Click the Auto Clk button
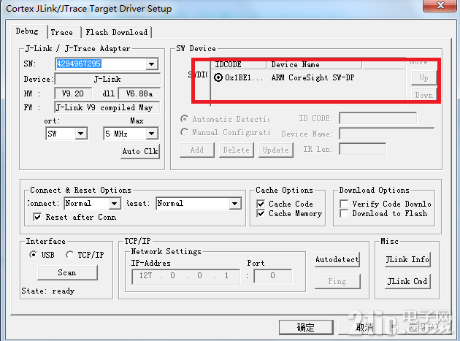This screenshot has width=460, height=341. [x=140, y=151]
